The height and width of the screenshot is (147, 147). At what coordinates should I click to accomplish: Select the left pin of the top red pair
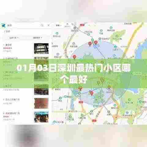click(90, 43)
